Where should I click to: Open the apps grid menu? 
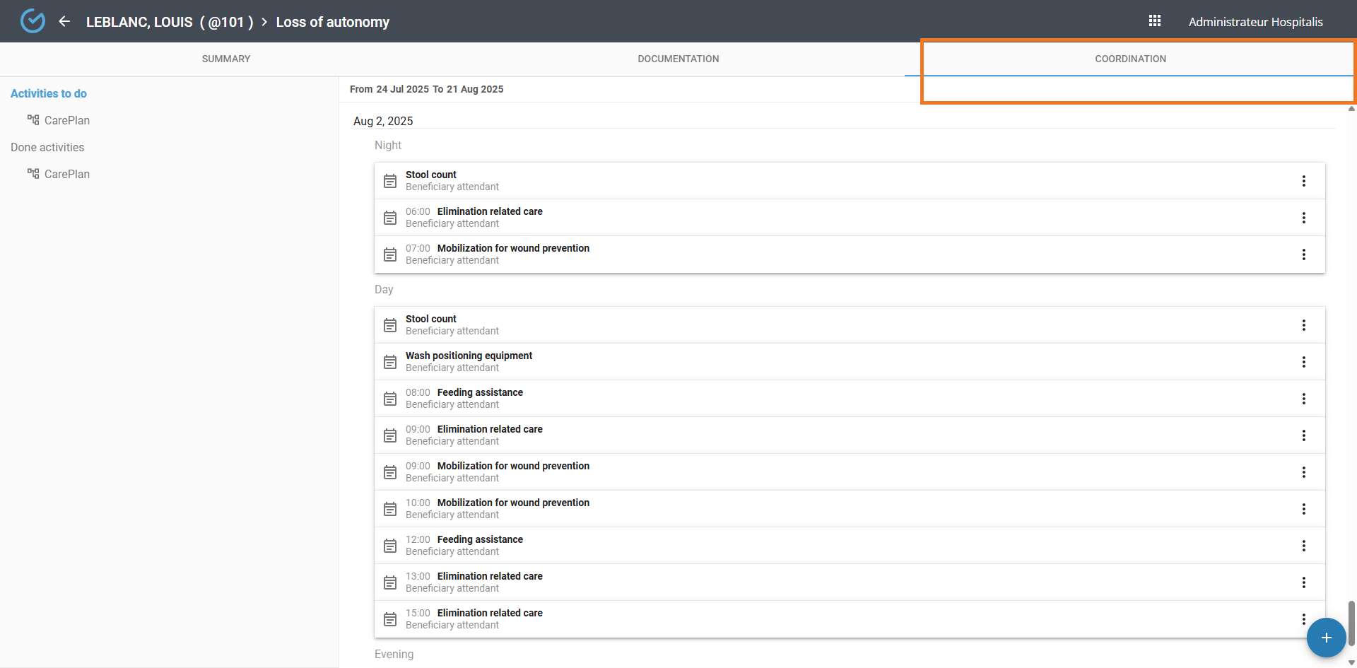(x=1155, y=21)
